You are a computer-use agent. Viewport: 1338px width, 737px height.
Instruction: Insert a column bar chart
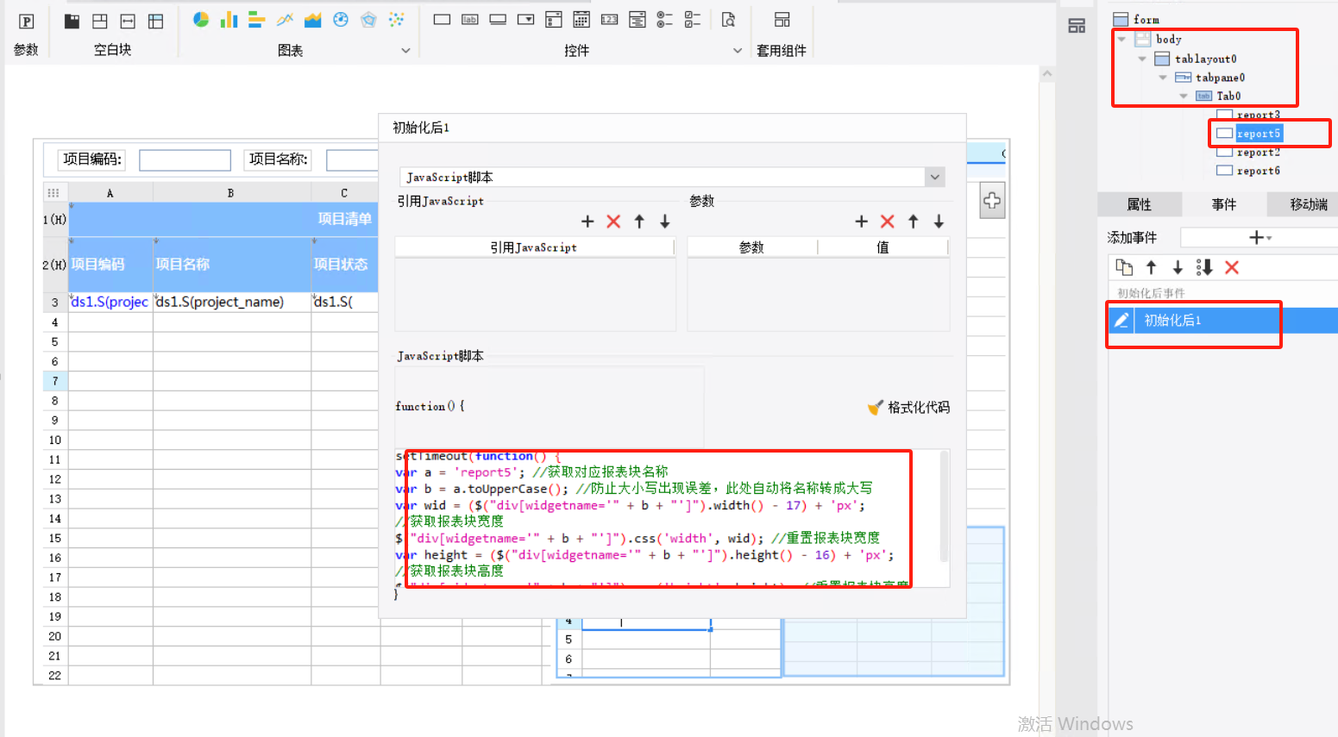click(229, 19)
